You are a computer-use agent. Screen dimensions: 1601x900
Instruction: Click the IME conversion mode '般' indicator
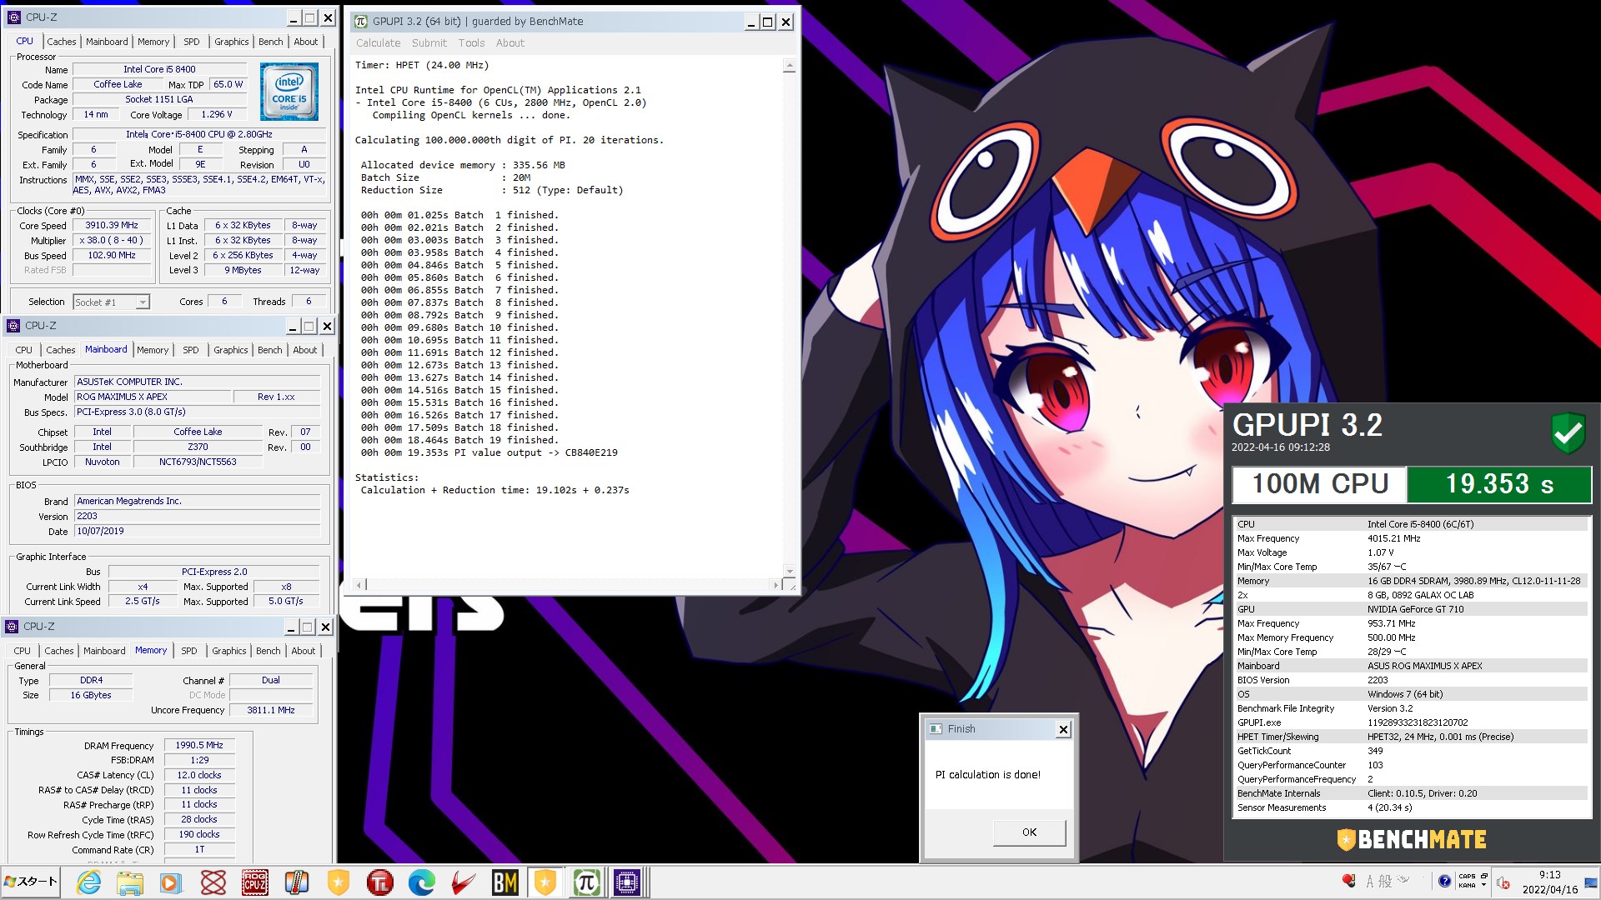(1385, 881)
